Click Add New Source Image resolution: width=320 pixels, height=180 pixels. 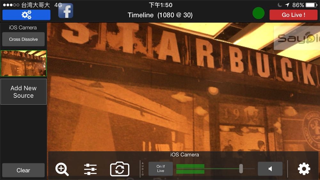click(x=23, y=92)
